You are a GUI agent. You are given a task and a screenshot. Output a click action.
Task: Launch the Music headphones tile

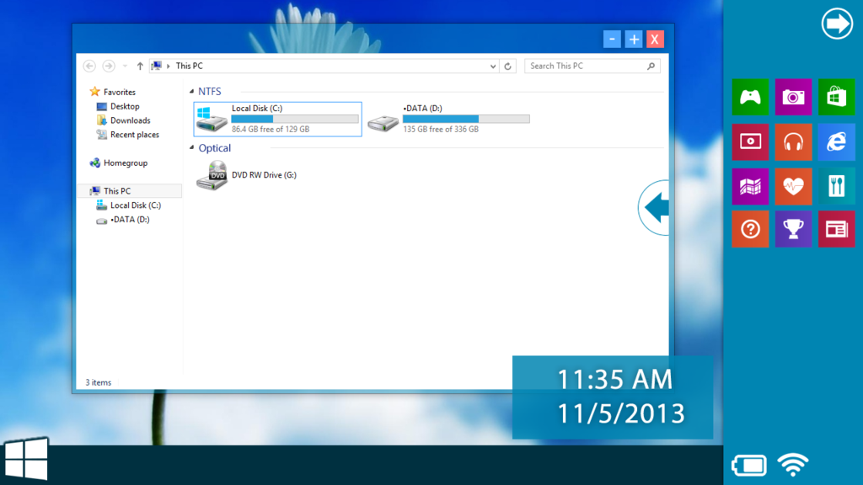coord(793,142)
